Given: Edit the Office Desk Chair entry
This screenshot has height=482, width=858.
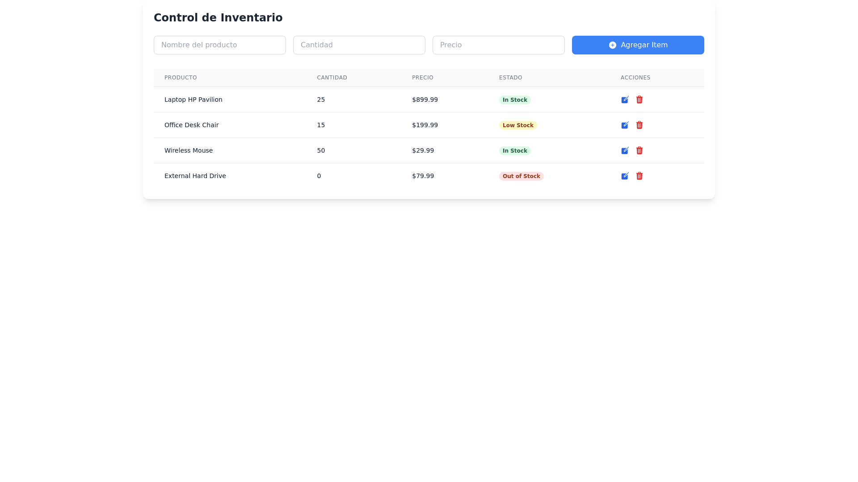Looking at the screenshot, I should [625, 125].
